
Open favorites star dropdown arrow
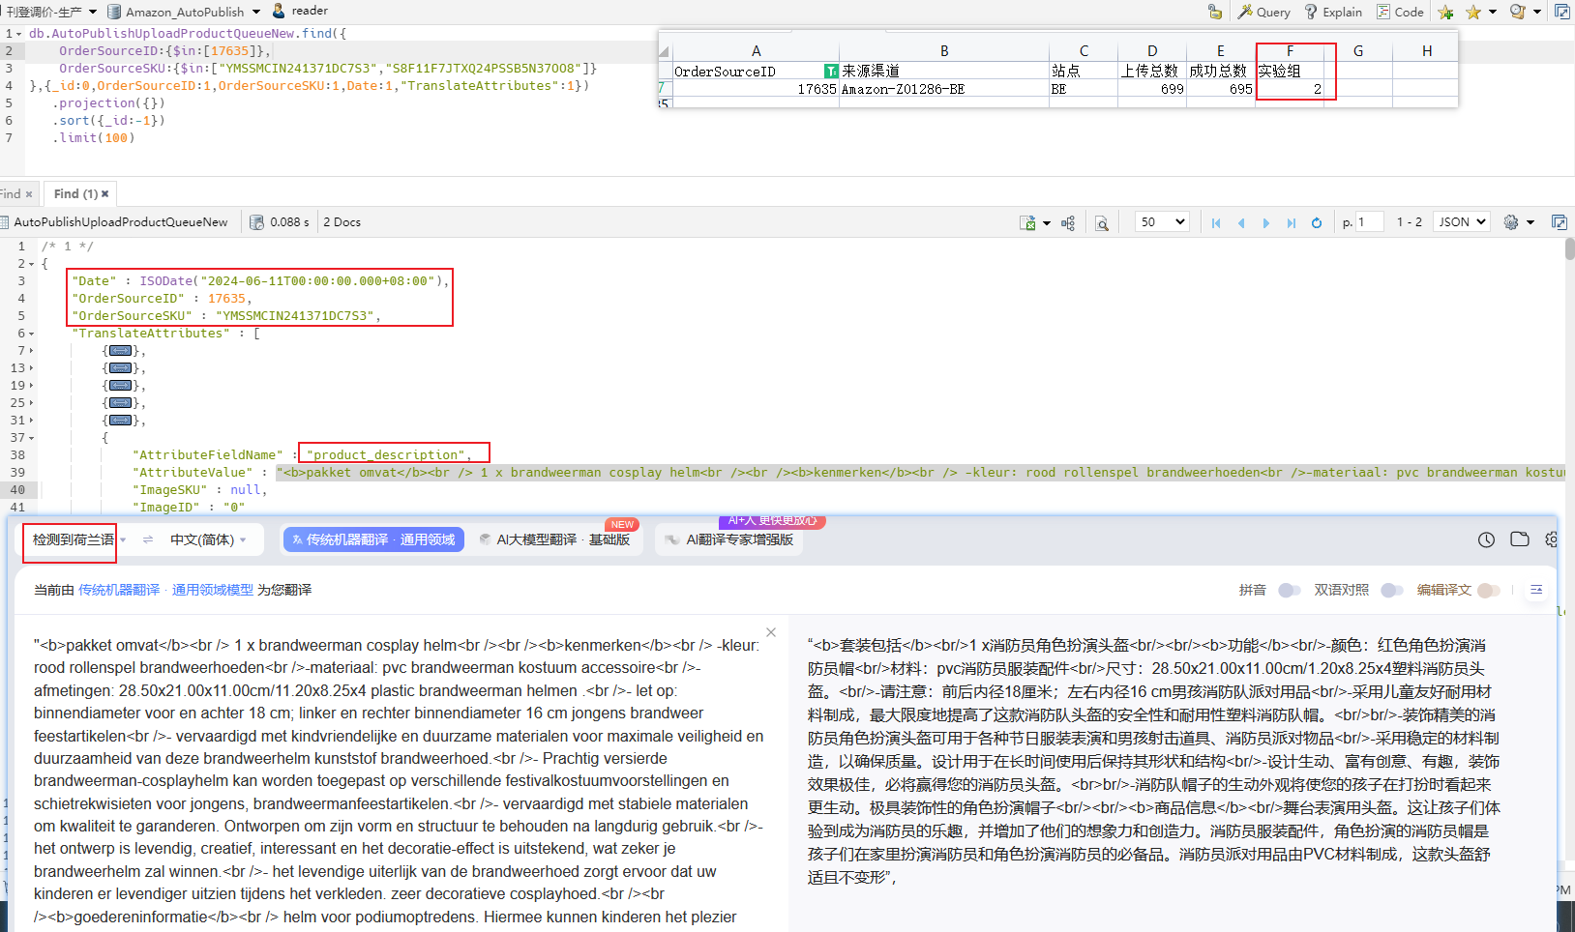1493,12
